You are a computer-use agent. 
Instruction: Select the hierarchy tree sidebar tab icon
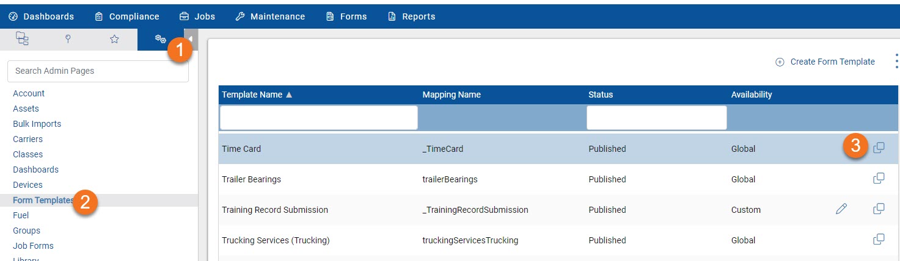(x=23, y=39)
